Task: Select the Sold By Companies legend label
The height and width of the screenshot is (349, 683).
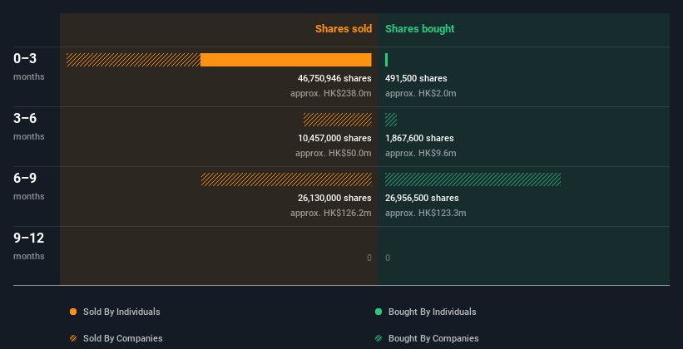Action: (x=123, y=338)
